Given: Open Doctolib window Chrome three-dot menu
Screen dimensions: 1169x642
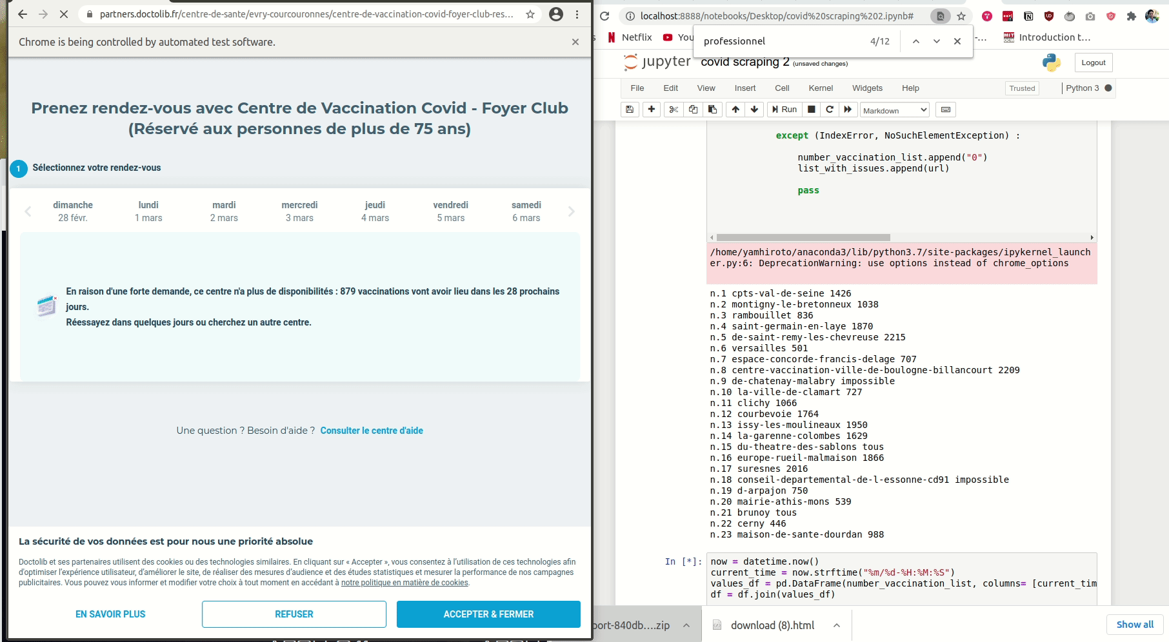Looking at the screenshot, I should tap(577, 14).
